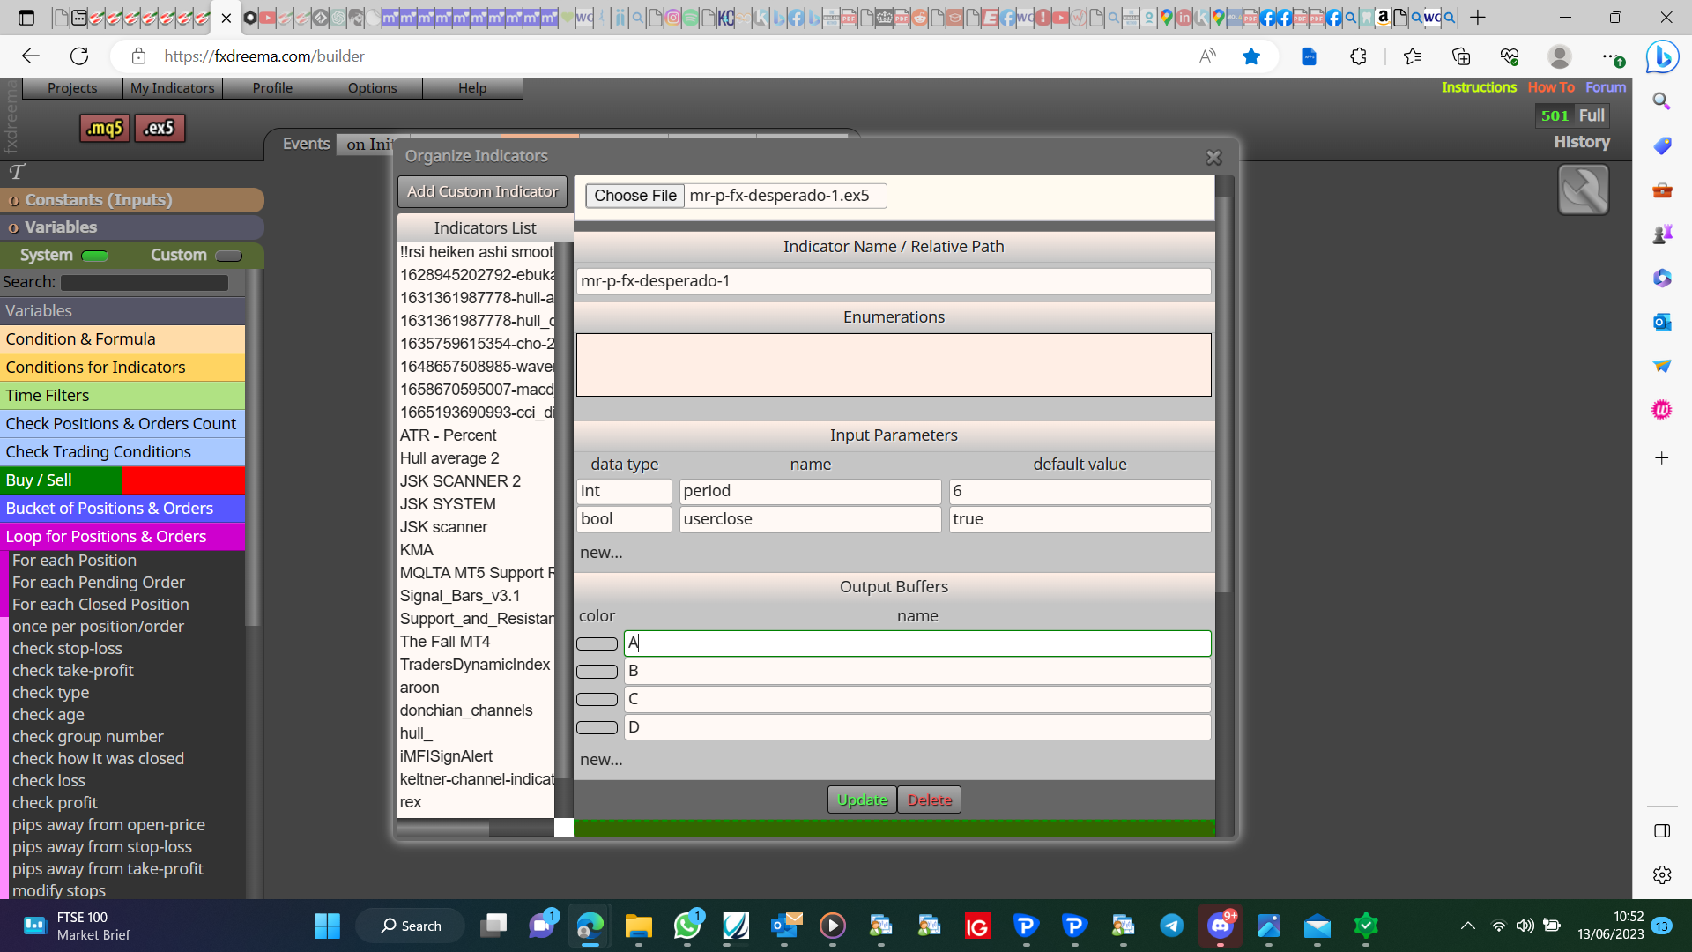This screenshot has width=1692, height=952.
Task: Open Discord from the taskbar
Action: [x=1221, y=926]
